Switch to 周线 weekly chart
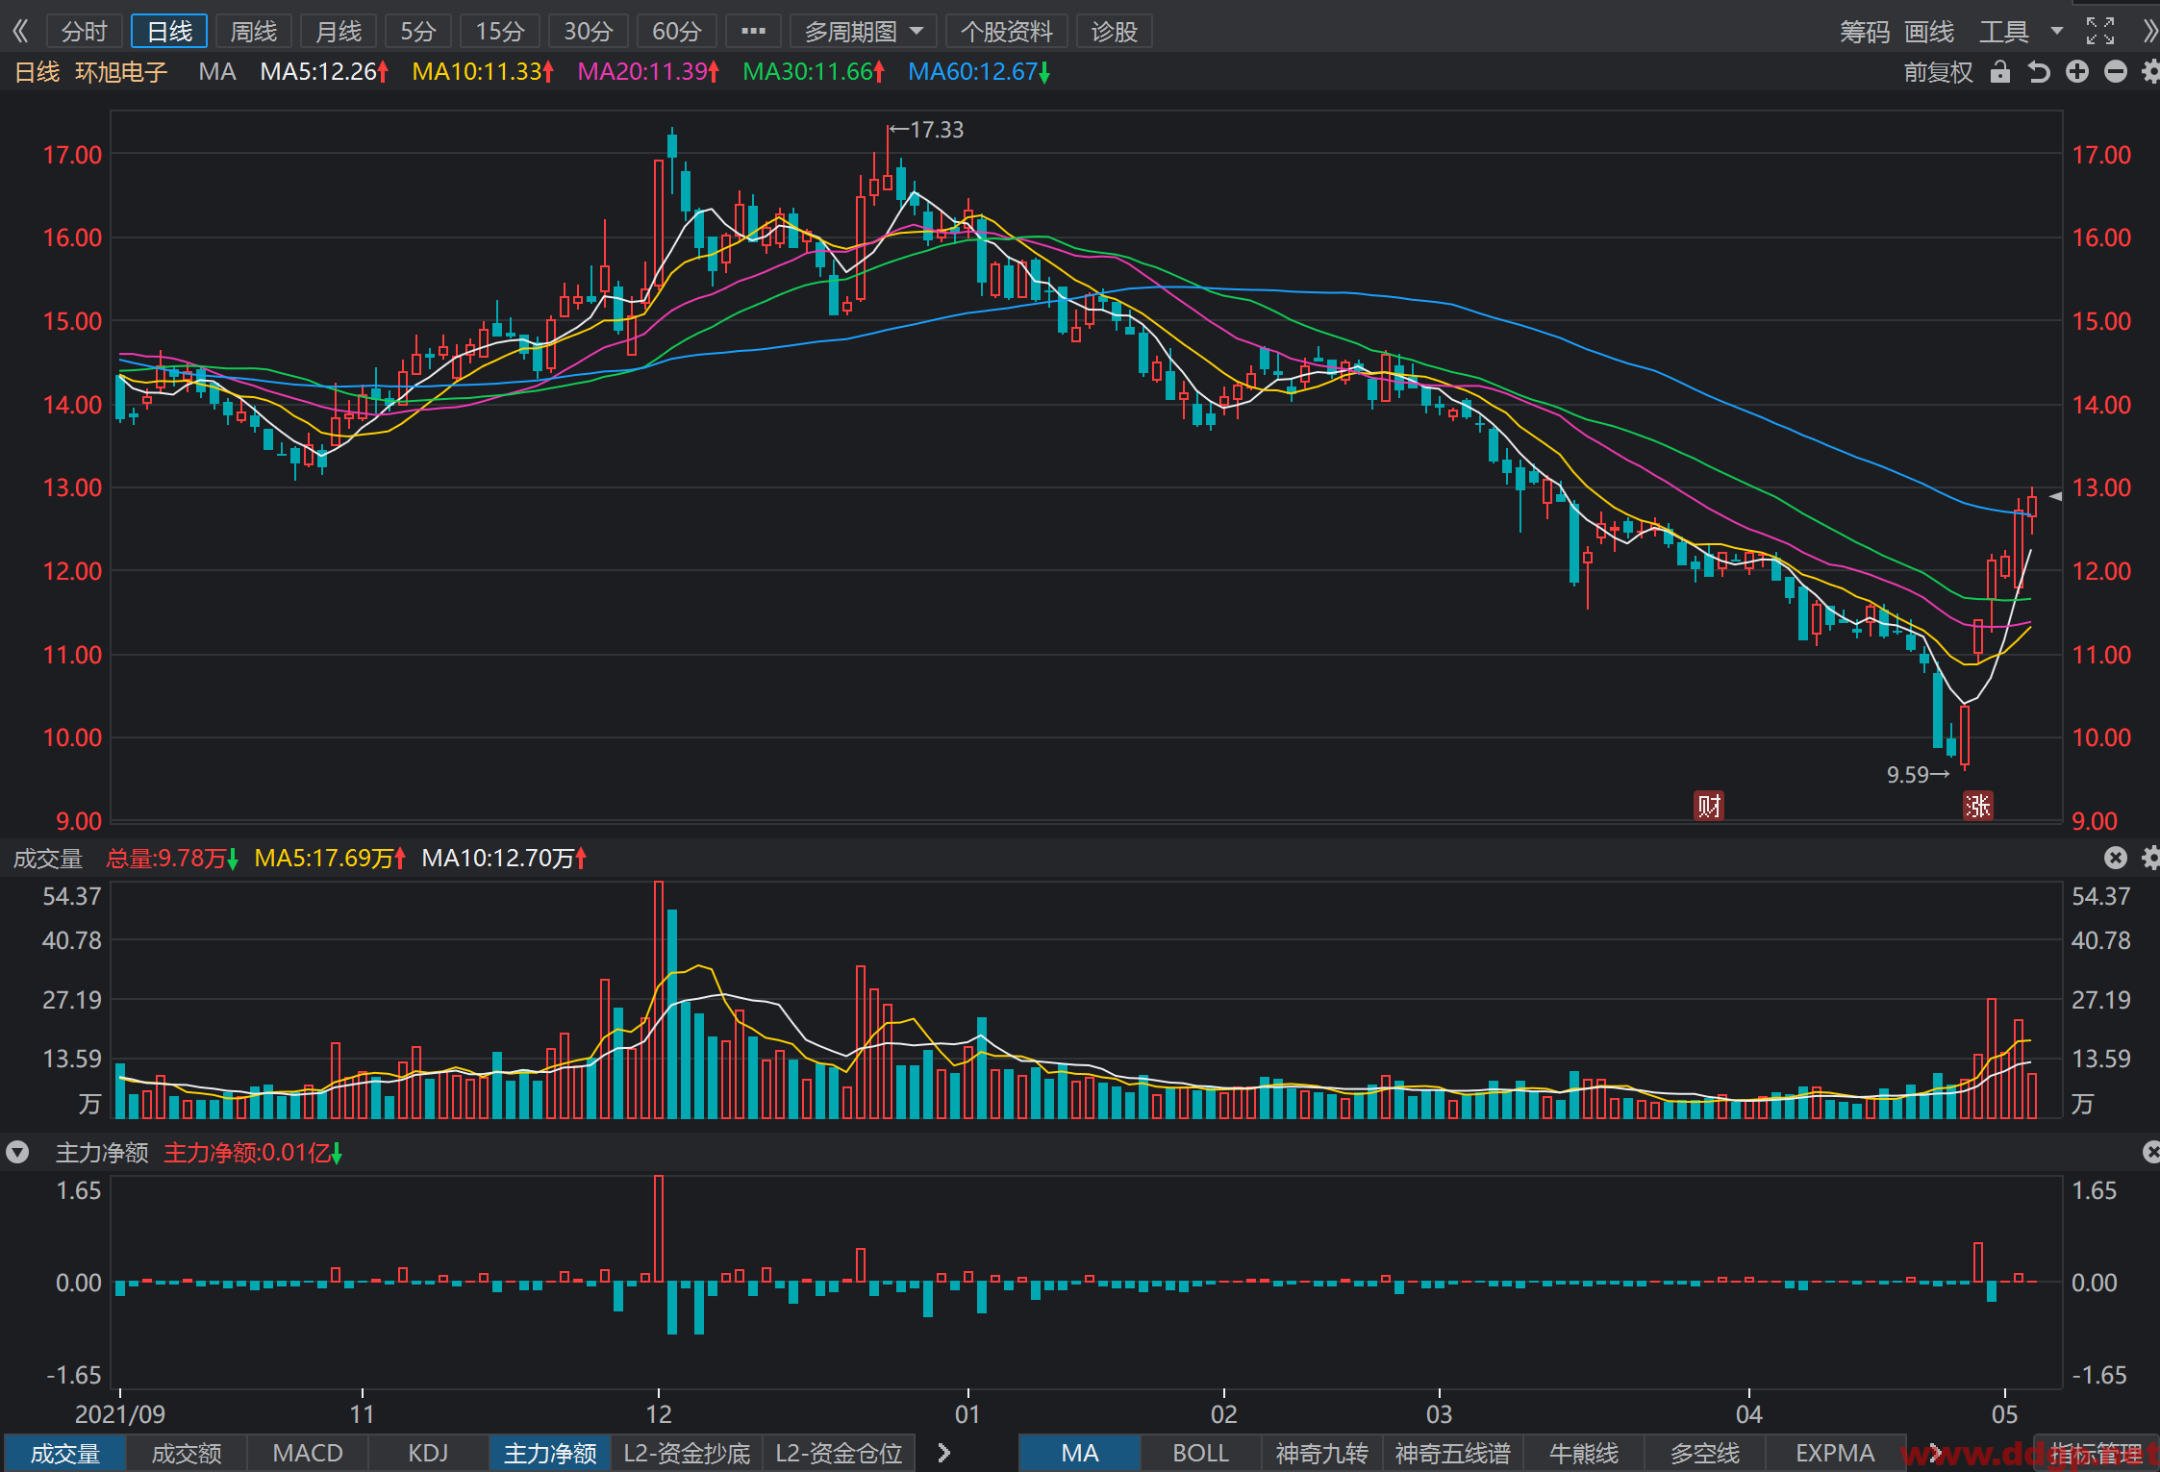The height and width of the screenshot is (1472, 2160). 254,32
